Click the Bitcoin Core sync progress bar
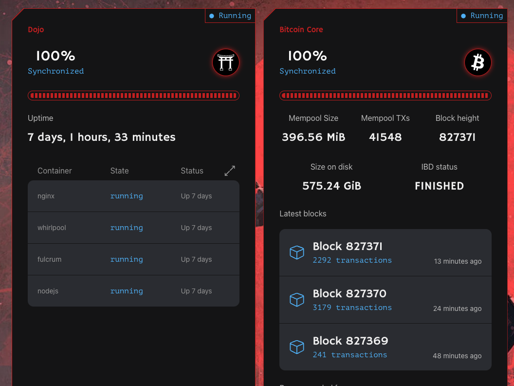This screenshot has width=514, height=386. pos(385,96)
